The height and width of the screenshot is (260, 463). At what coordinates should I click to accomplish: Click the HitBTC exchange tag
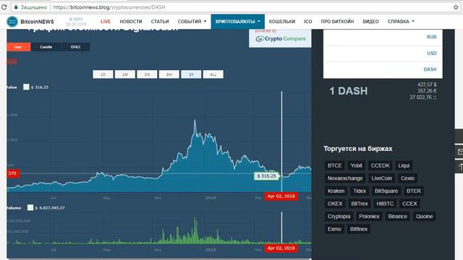point(385,204)
